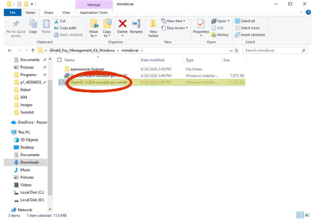Viewport: 312px width, 222px height.
Task: Open the Help question mark icon
Action: (308, 12)
